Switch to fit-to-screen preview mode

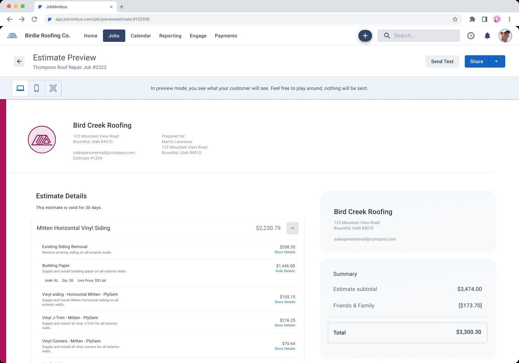tap(53, 88)
